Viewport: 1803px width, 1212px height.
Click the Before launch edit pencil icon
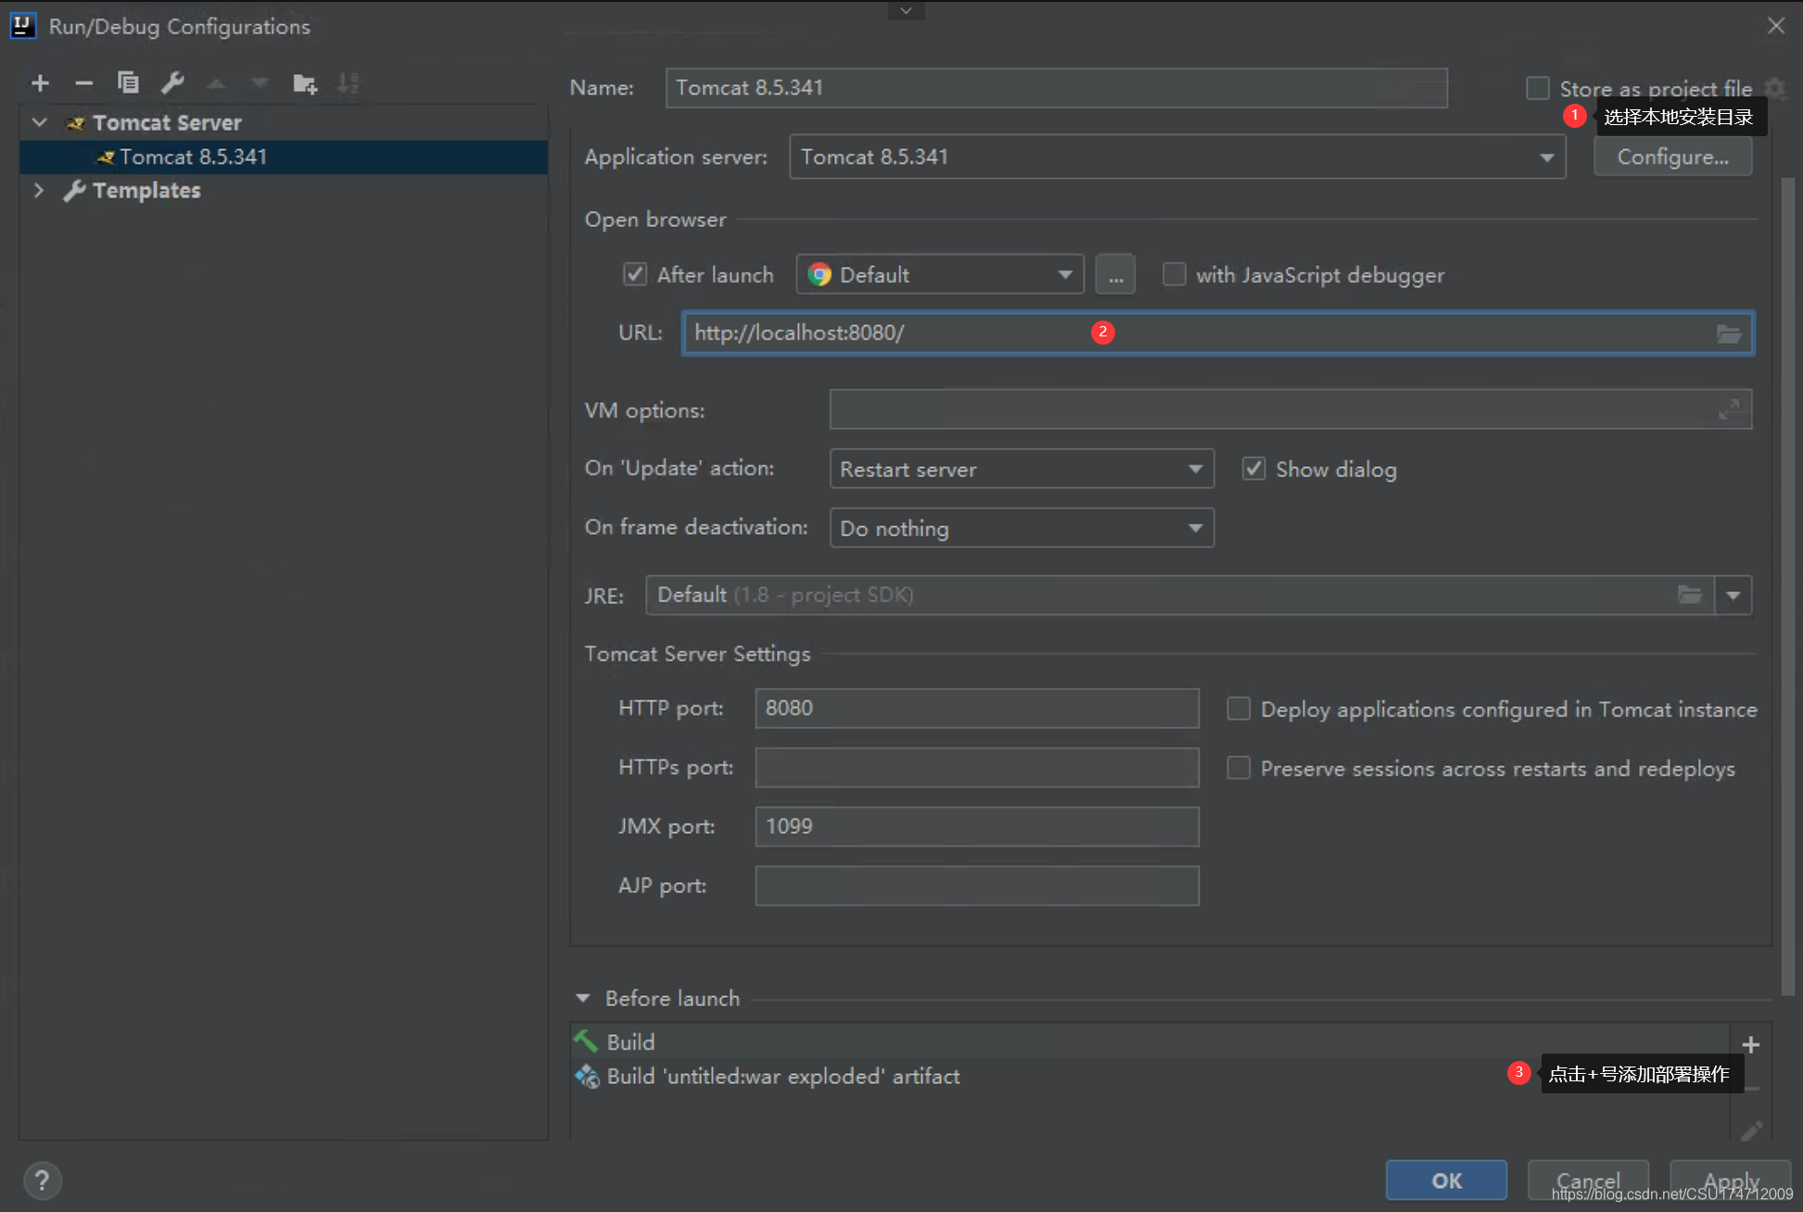[1751, 1131]
